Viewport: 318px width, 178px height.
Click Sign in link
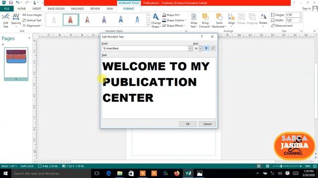pyautogui.click(x=307, y=8)
